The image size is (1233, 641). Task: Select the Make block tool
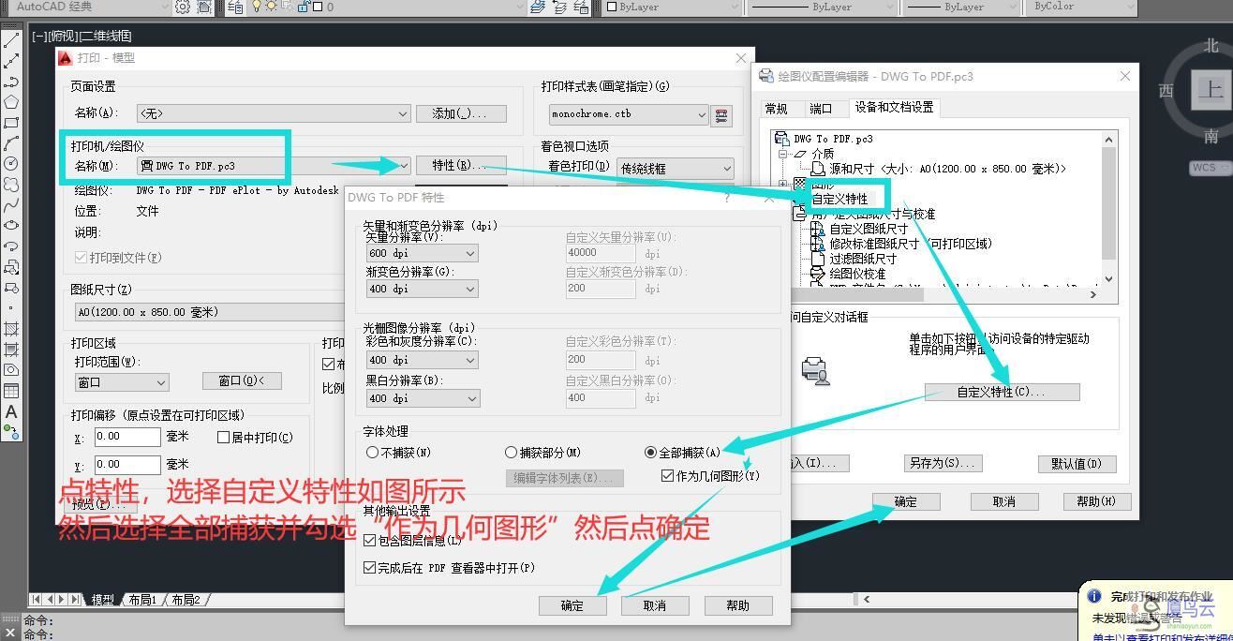(x=11, y=288)
